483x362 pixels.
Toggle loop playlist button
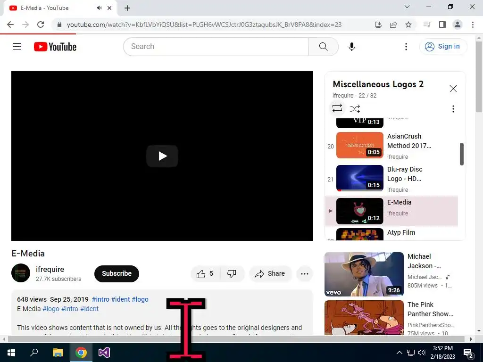point(337,108)
